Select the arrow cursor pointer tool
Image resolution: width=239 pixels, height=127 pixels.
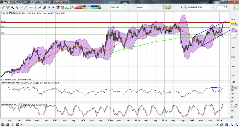[17, 7]
